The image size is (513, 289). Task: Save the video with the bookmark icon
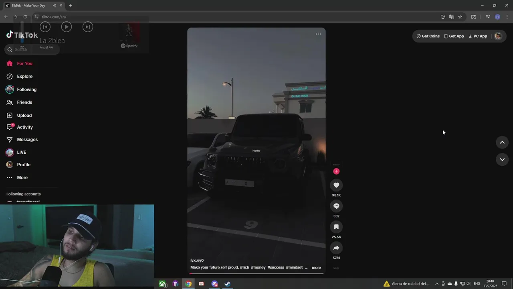(x=336, y=227)
